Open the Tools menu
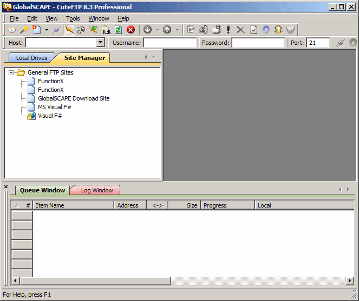This screenshot has height=301, width=359. click(73, 18)
